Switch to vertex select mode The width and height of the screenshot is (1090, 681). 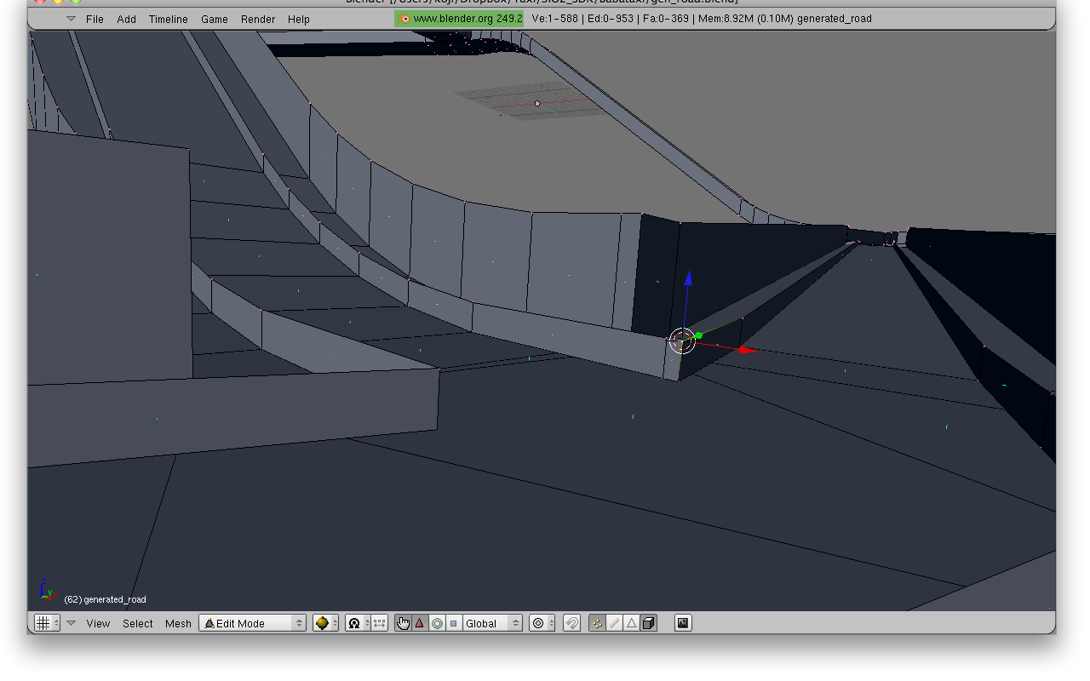pyautogui.click(x=597, y=623)
